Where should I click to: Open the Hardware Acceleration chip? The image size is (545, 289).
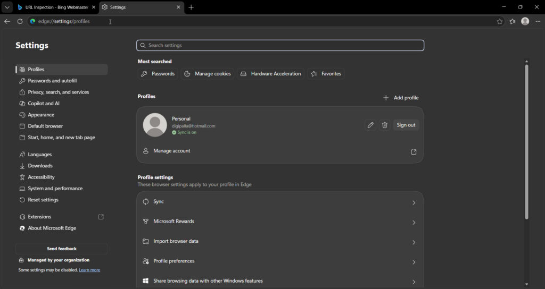(271, 73)
